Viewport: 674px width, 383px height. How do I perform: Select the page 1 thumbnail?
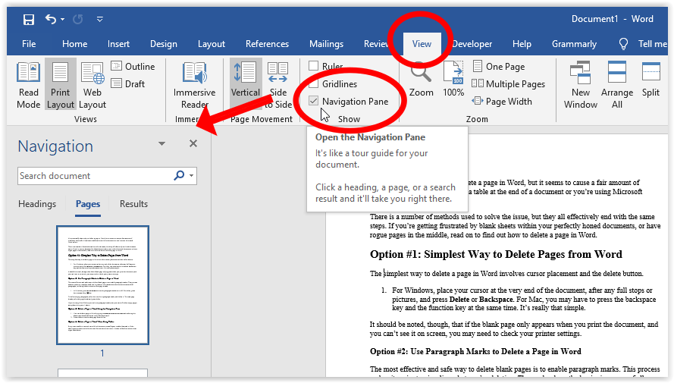click(x=102, y=284)
